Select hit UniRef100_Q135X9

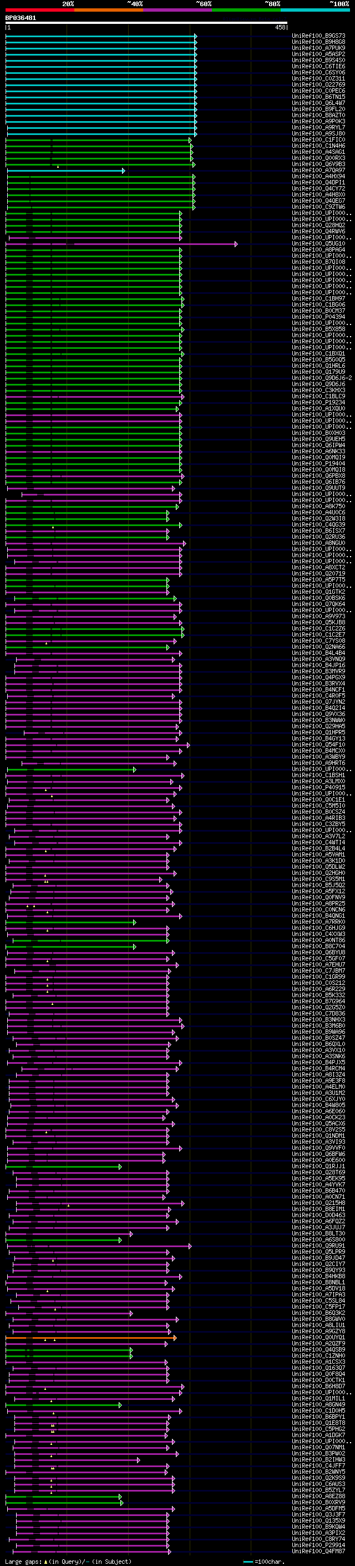tap(318, 1520)
